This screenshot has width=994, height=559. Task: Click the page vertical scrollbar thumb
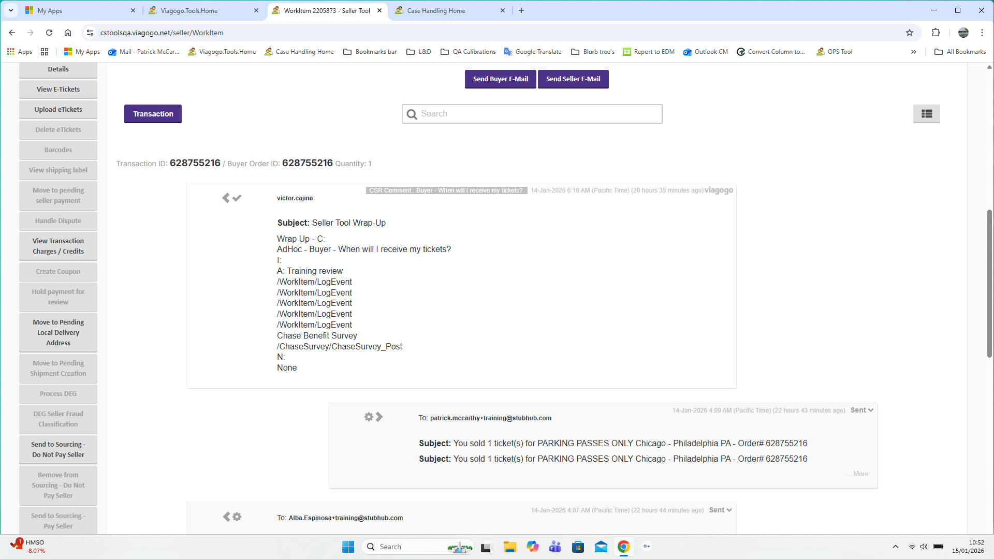[989, 283]
